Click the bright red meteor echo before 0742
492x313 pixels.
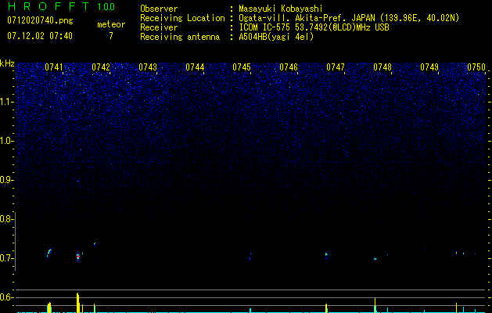pos(78,257)
